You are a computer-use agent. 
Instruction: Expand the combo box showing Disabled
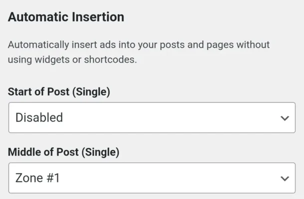(151, 118)
